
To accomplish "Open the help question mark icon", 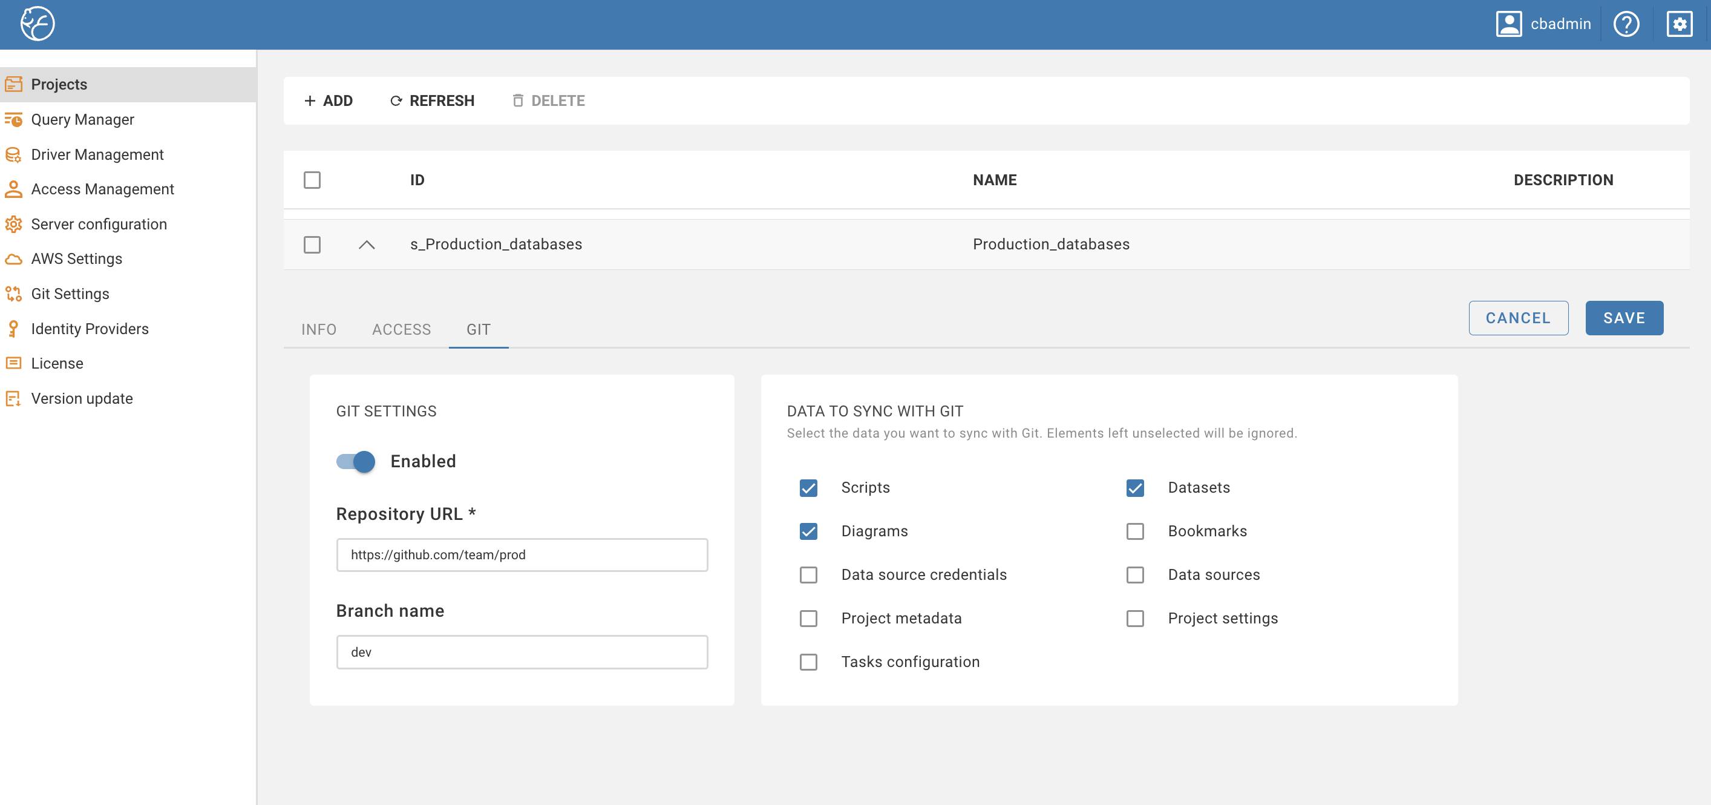I will (x=1626, y=24).
